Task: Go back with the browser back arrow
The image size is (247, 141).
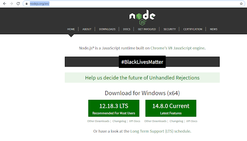Action: 5,3
